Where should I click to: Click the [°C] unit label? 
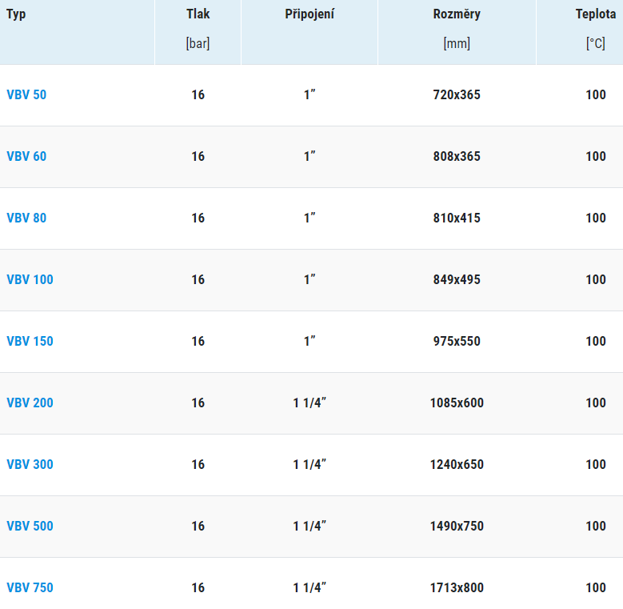click(596, 43)
